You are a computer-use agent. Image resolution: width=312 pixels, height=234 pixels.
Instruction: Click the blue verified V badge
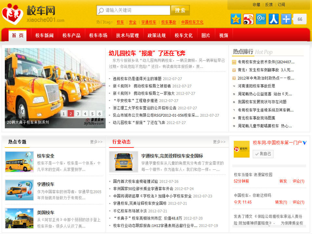[x=305, y=143]
